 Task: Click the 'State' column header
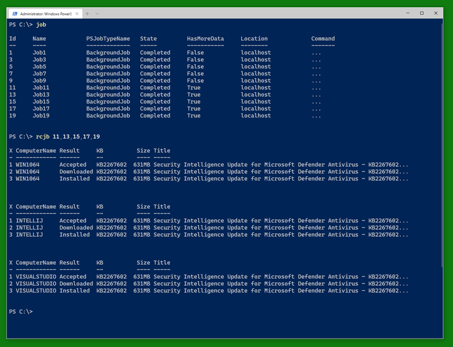pyautogui.click(x=148, y=39)
